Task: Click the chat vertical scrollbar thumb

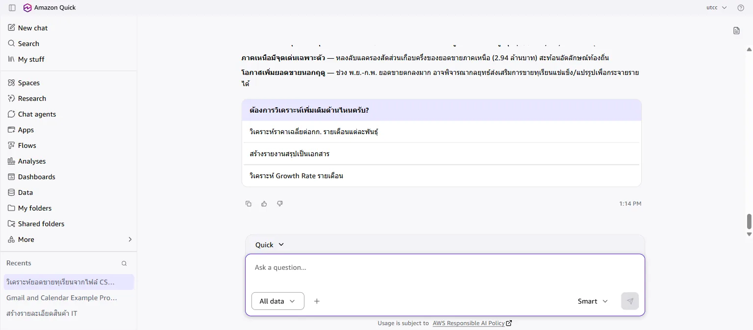Action: (749, 221)
